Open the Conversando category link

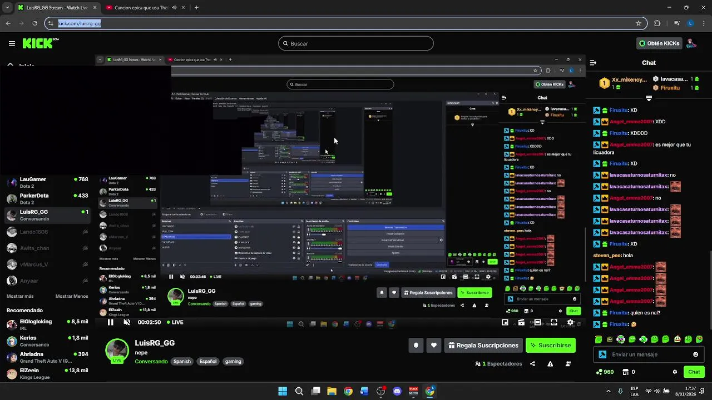coord(151,361)
